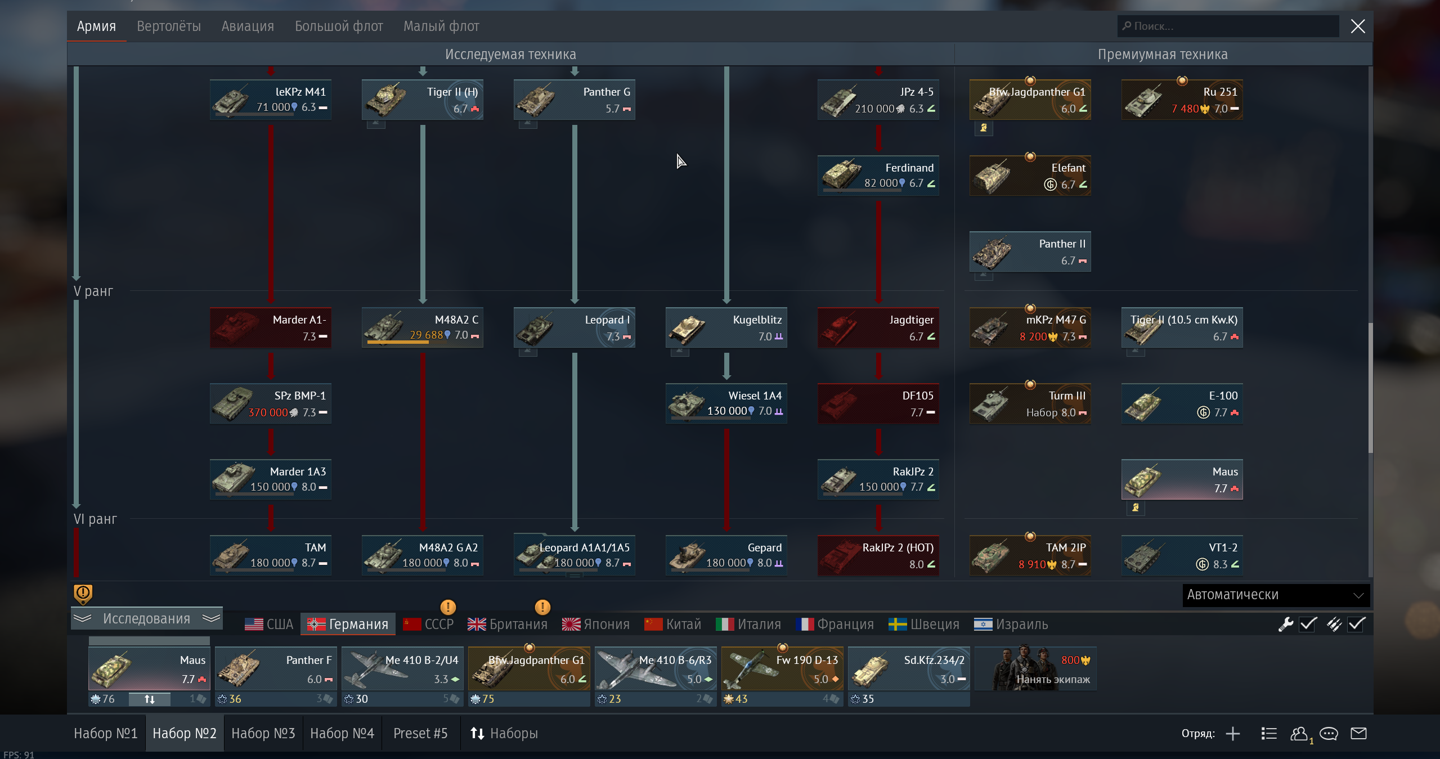Select the Япония nation tab
Image resolution: width=1440 pixels, height=759 pixels.
[595, 625]
